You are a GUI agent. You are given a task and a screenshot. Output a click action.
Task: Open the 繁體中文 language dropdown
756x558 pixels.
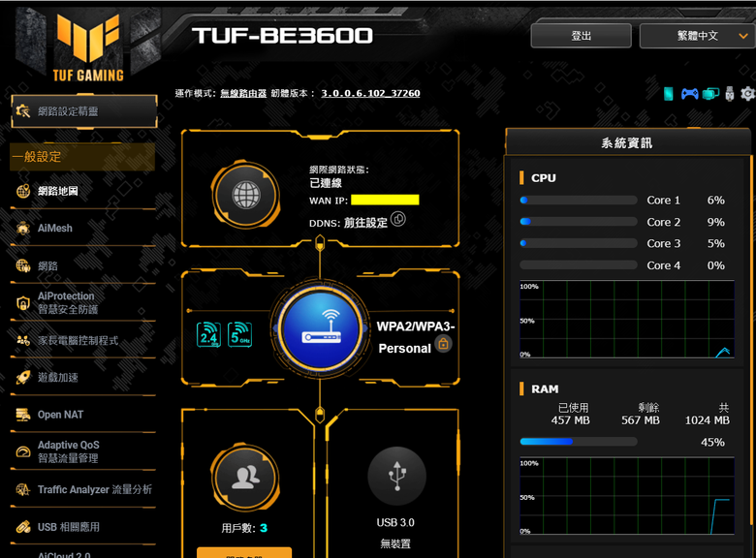(x=697, y=36)
